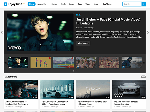The width and height of the screenshot is (150, 112).
Task: Type in the Search input field
Action: click(x=132, y=4)
